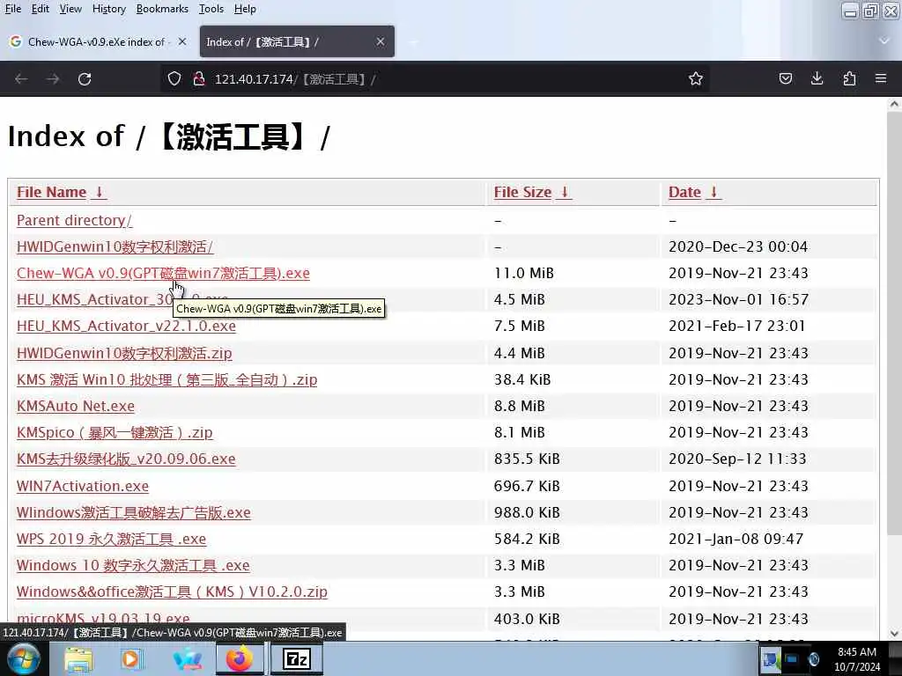Open the Bookmarks menu
Viewport: 902px width, 676px height.
click(x=162, y=9)
